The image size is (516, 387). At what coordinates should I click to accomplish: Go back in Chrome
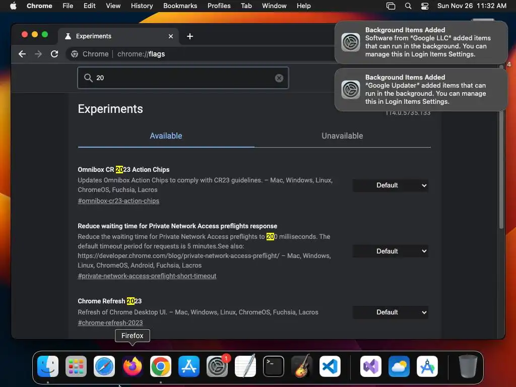pyautogui.click(x=22, y=54)
